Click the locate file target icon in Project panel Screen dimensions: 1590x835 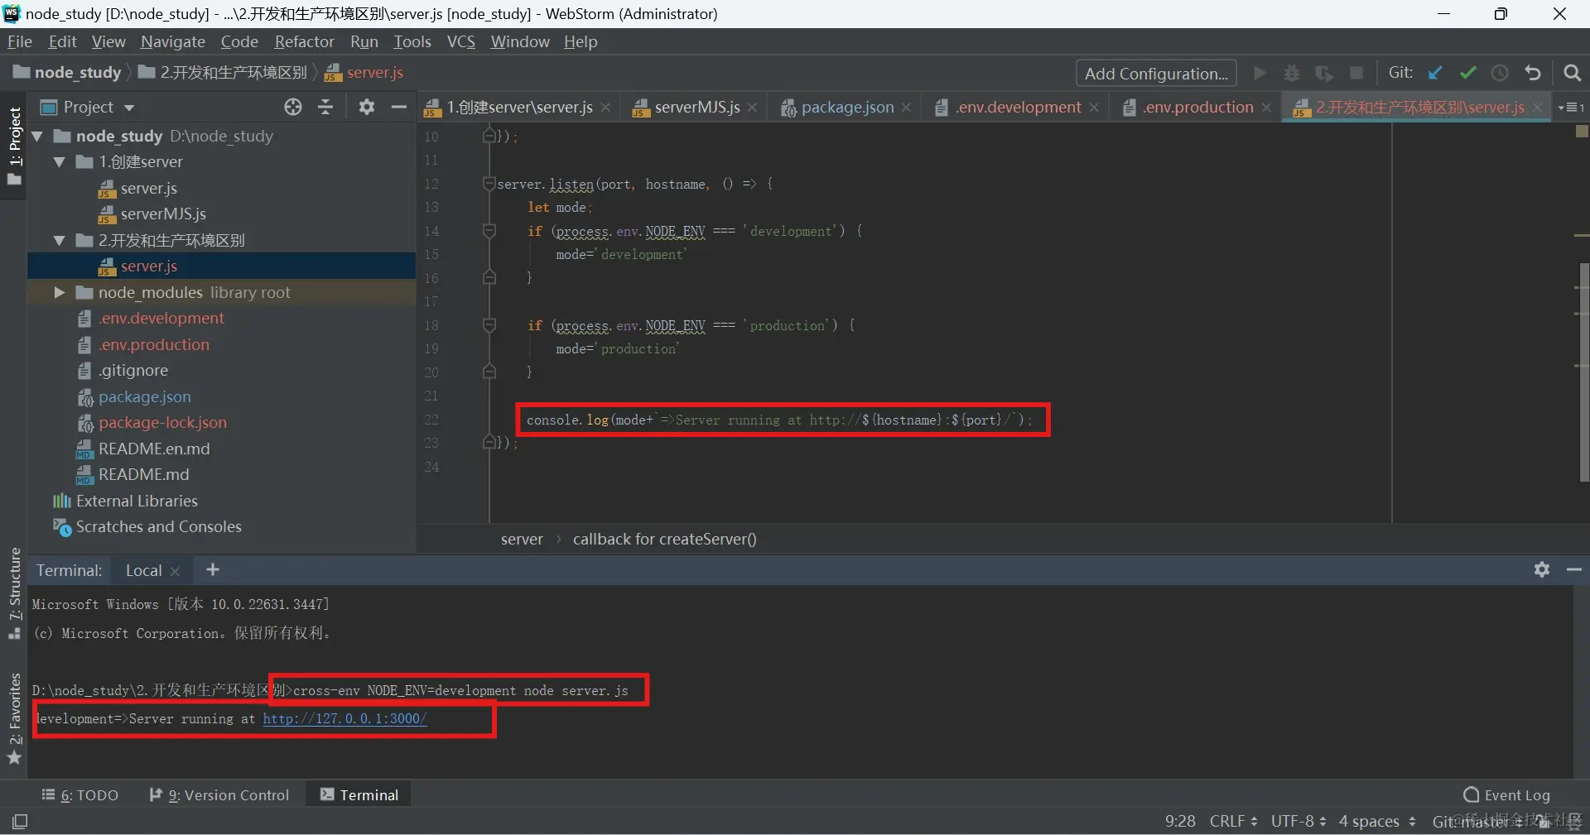pyautogui.click(x=293, y=107)
